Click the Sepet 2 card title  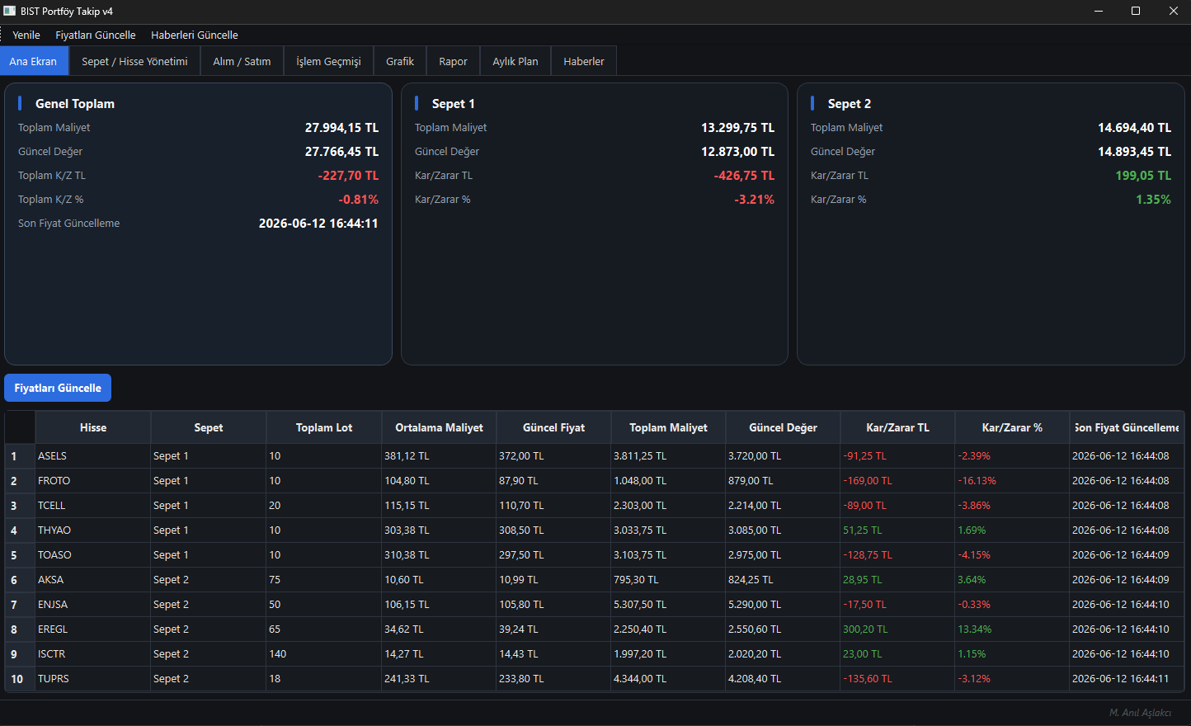click(849, 104)
